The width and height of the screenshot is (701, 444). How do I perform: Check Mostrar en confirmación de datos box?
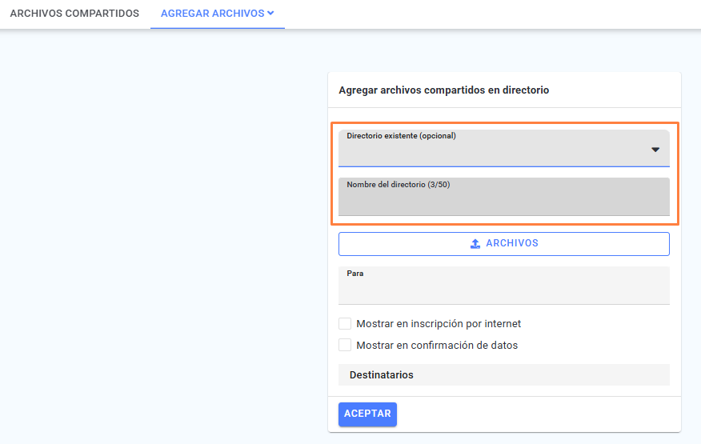345,345
